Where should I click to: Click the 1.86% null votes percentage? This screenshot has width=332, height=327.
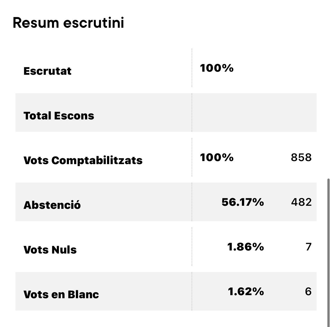(246, 247)
